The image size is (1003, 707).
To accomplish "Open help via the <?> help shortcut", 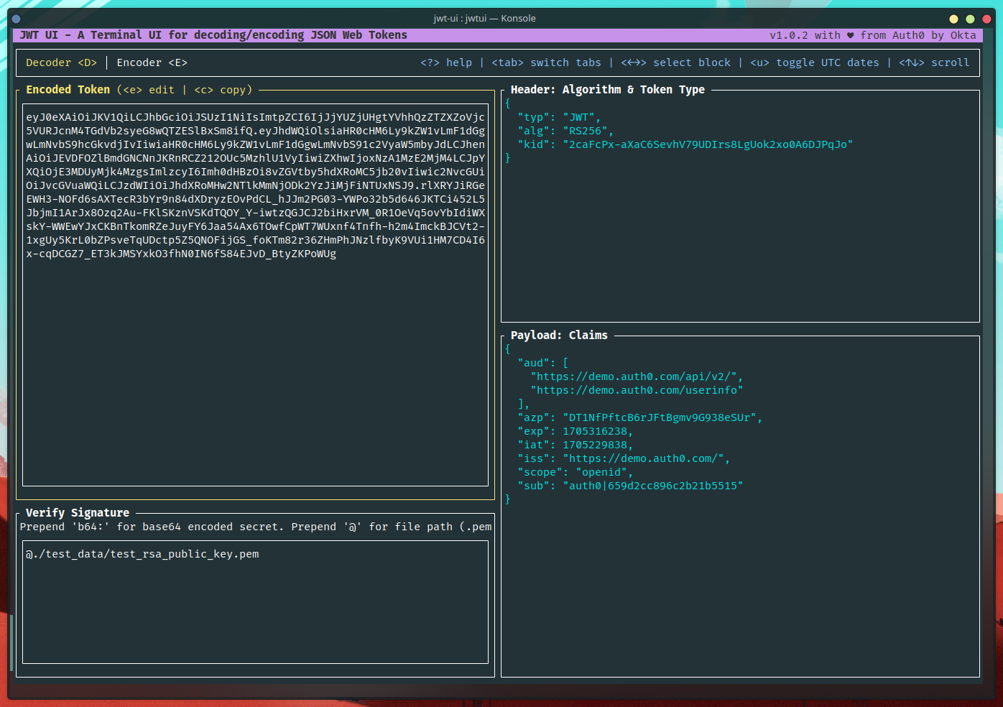I will tap(447, 63).
